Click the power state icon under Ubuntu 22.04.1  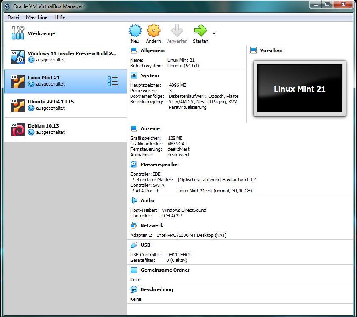coord(31,108)
